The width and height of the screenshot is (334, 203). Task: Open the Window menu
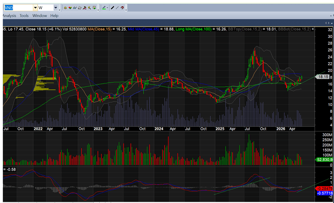40,15
